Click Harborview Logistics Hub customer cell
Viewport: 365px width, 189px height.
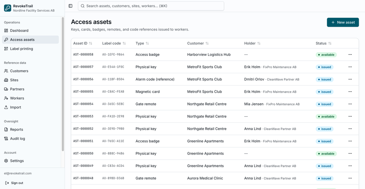209,55
